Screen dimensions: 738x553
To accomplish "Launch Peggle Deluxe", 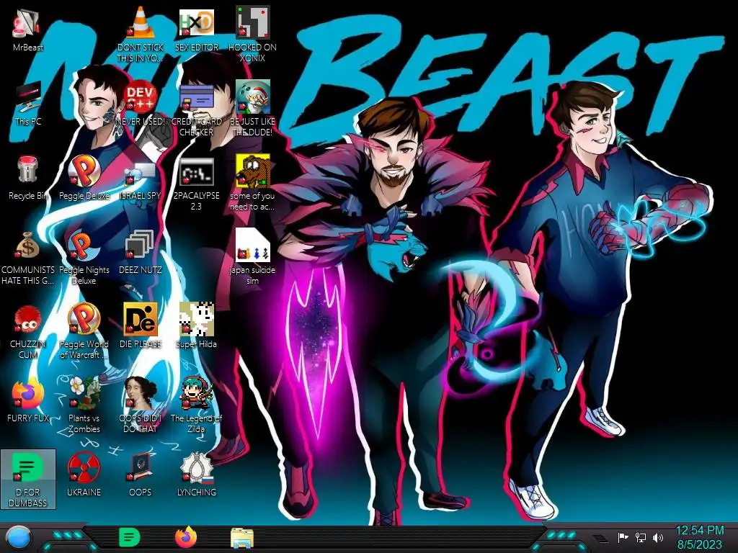I will pos(84,171).
